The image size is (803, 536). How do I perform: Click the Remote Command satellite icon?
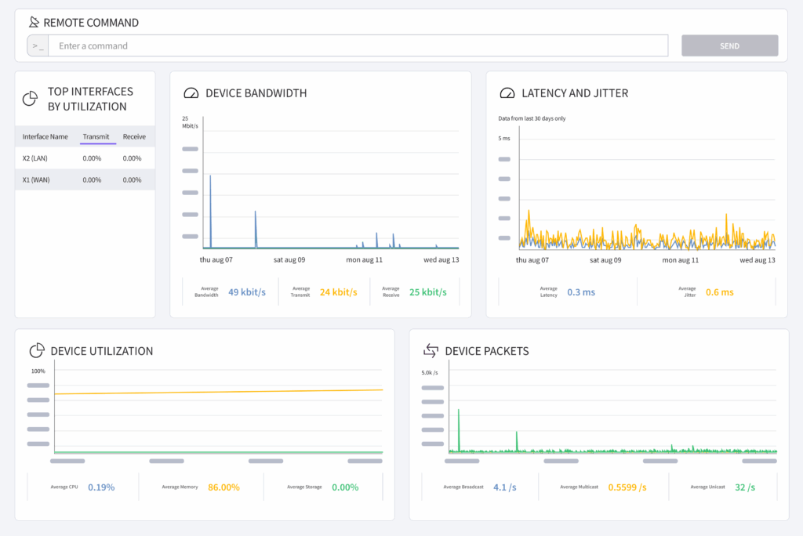pos(34,22)
